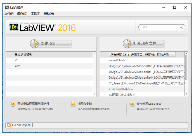The image size is (195, 136).
Task: Open recent file IO配置与状态读取.vi
Action: coord(142,94)
